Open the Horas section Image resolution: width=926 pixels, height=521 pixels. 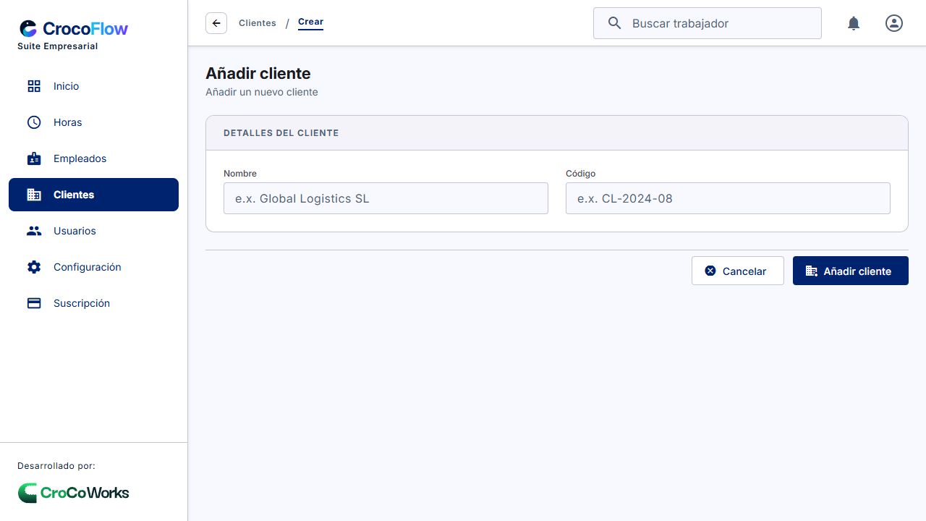coord(93,122)
